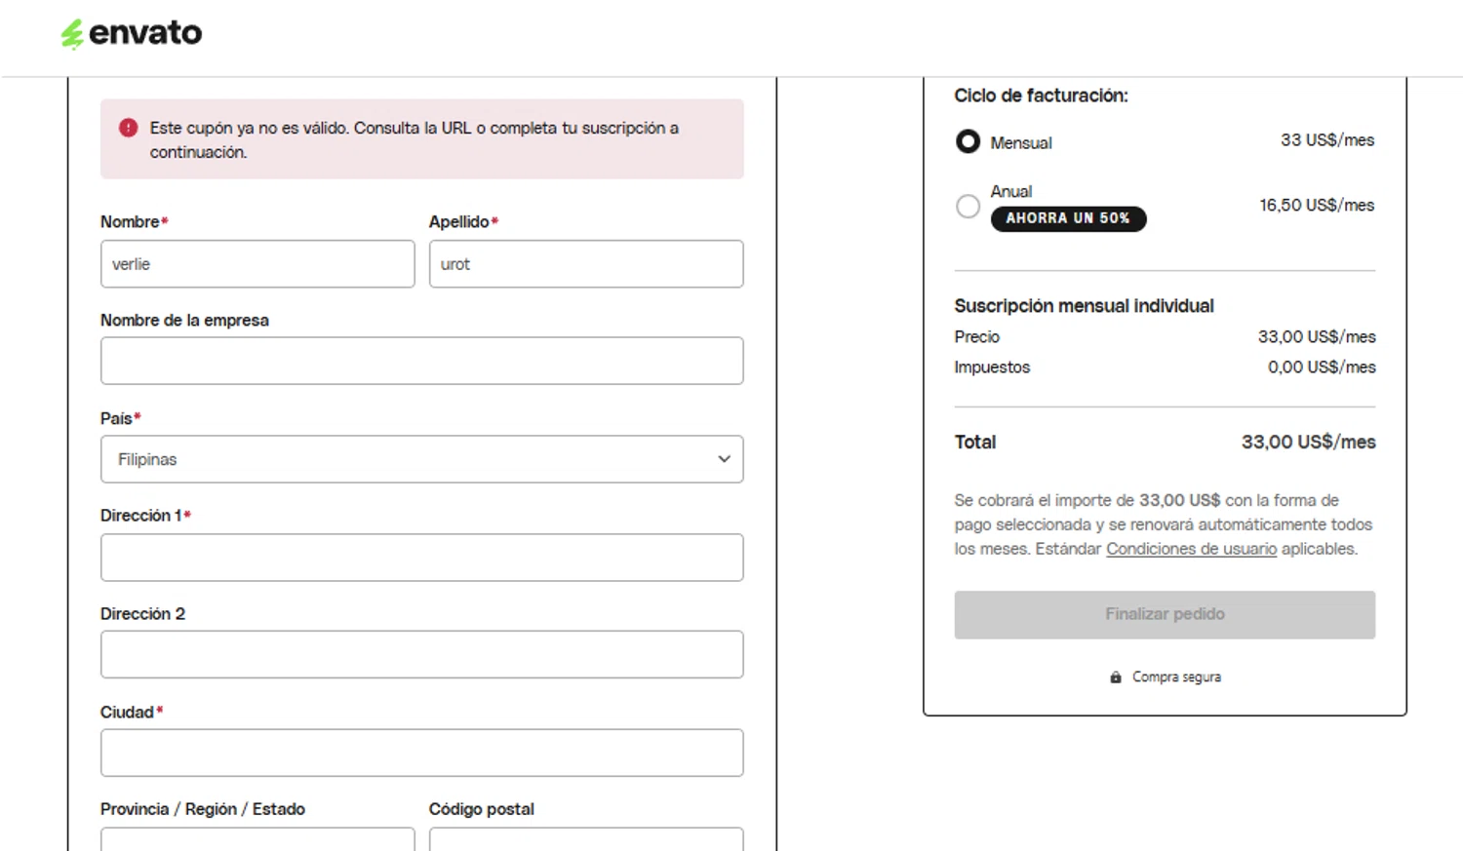Click the coupon error message text
This screenshot has width=1463, height=851.
click(415, 139)
